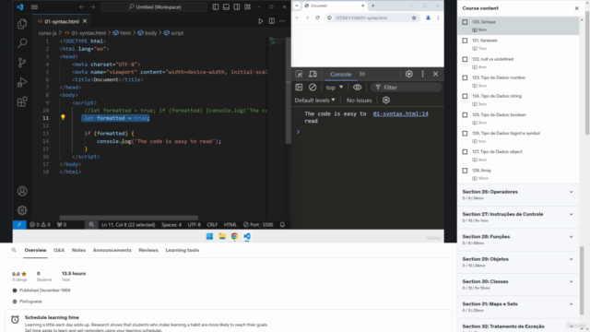The width and height of the screenshot is (590, 332).
Task: Click the Windows Start button
Action: (209, 236)
